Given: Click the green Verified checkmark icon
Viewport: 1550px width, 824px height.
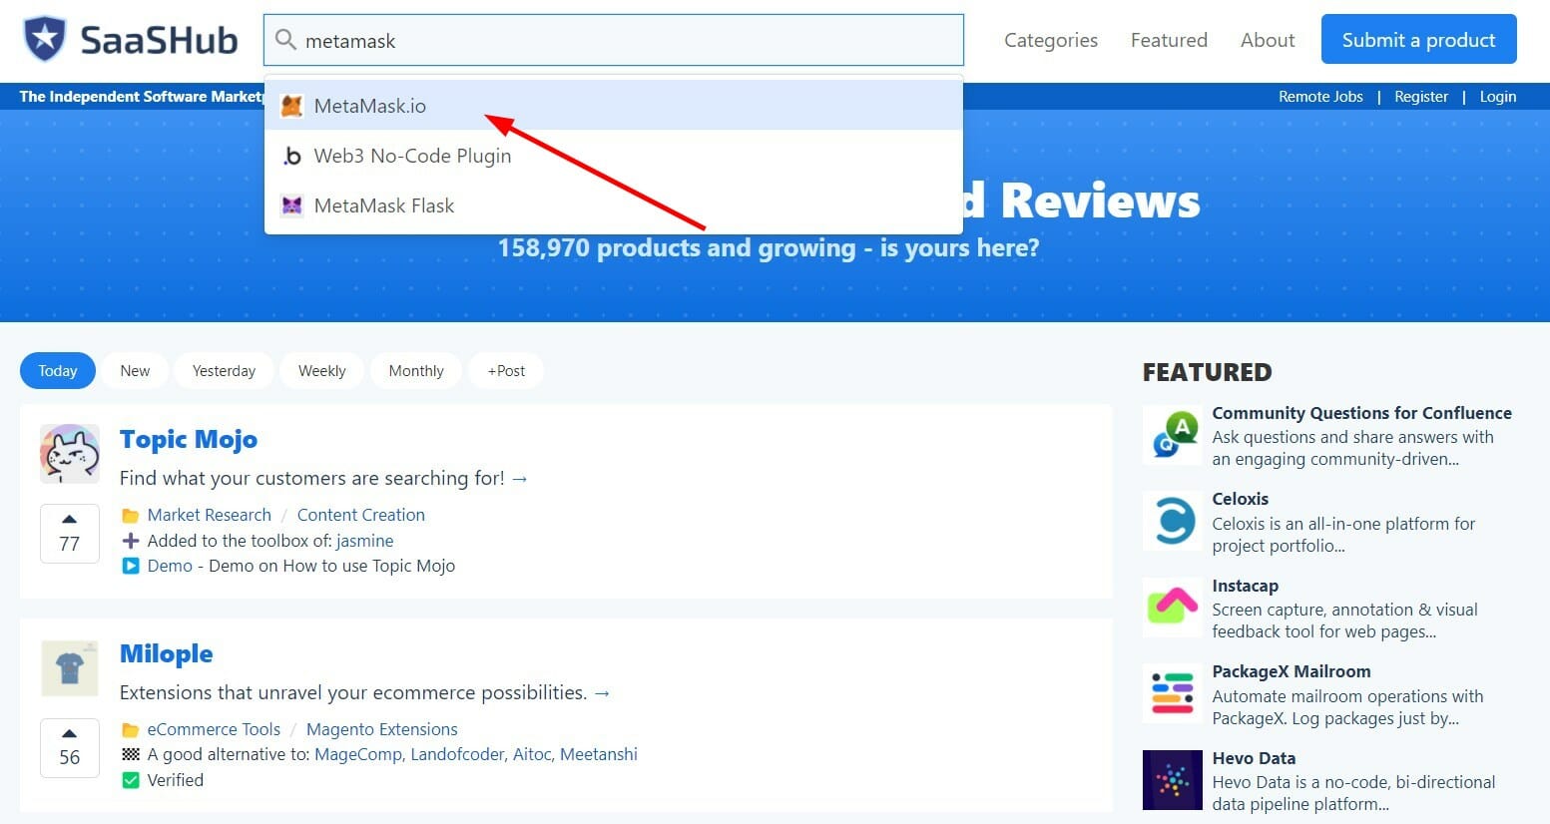Looking at the screenshot, I should click(130, 780).
